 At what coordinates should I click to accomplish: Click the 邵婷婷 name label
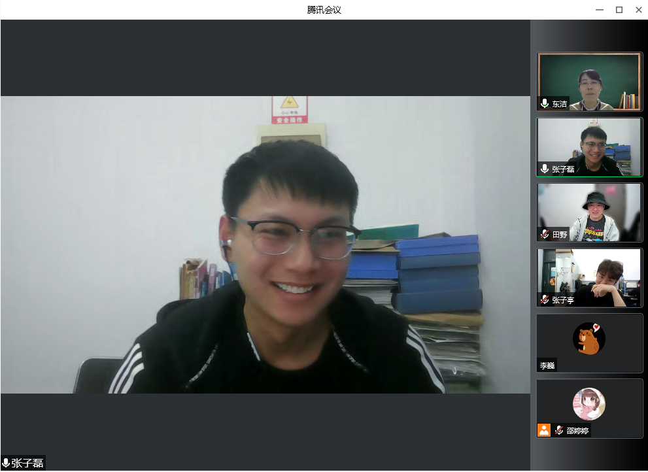pyautogui.click(x=576, y=431)
